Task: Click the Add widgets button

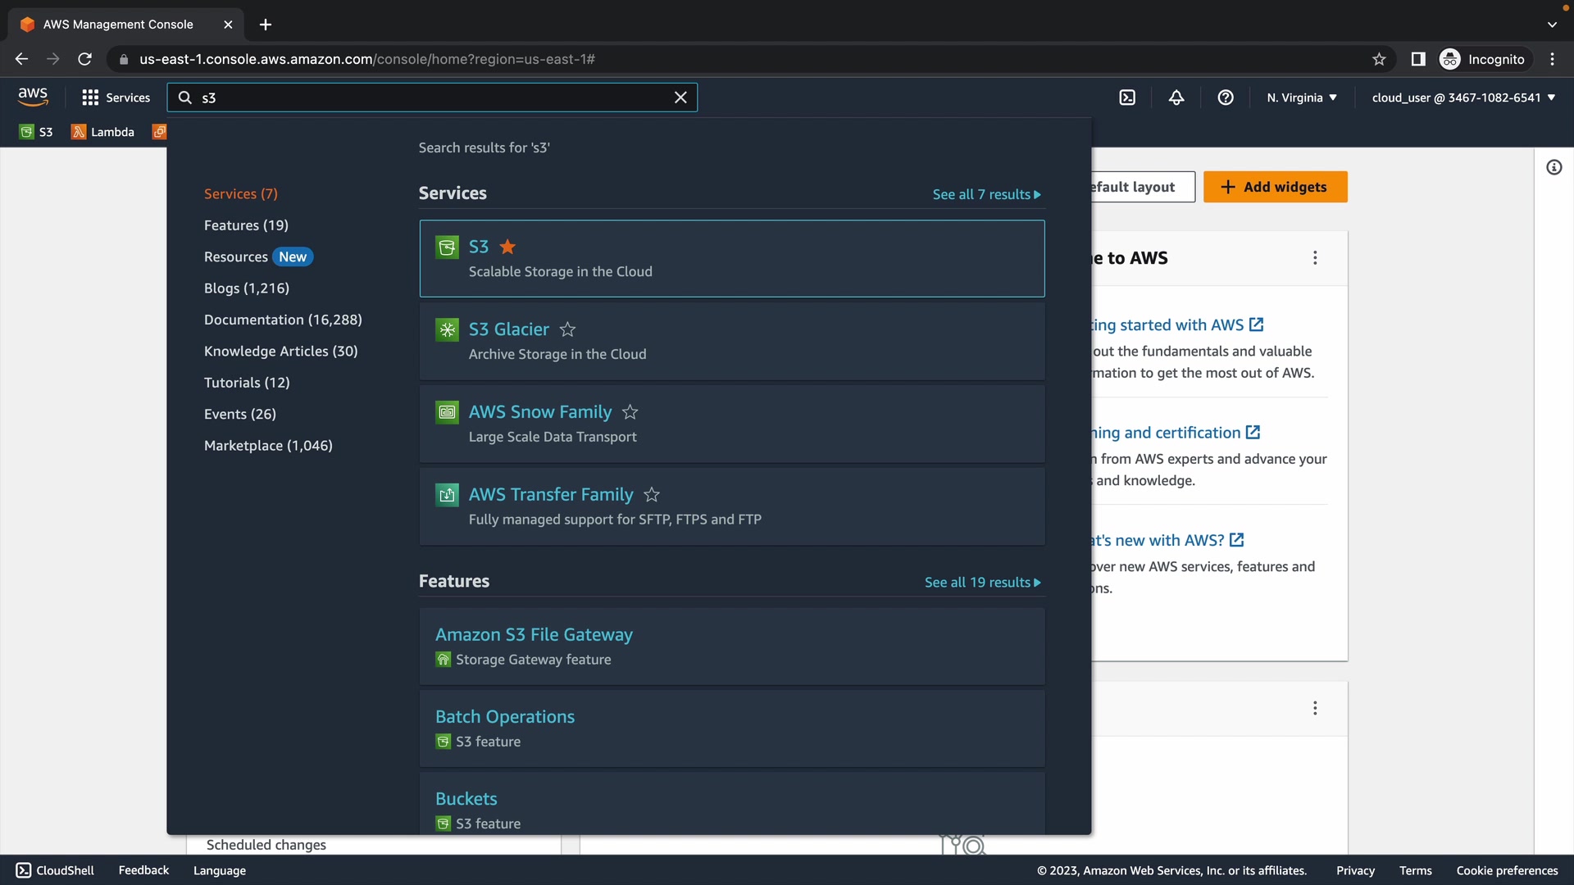Action: (x=1275, y=187)
